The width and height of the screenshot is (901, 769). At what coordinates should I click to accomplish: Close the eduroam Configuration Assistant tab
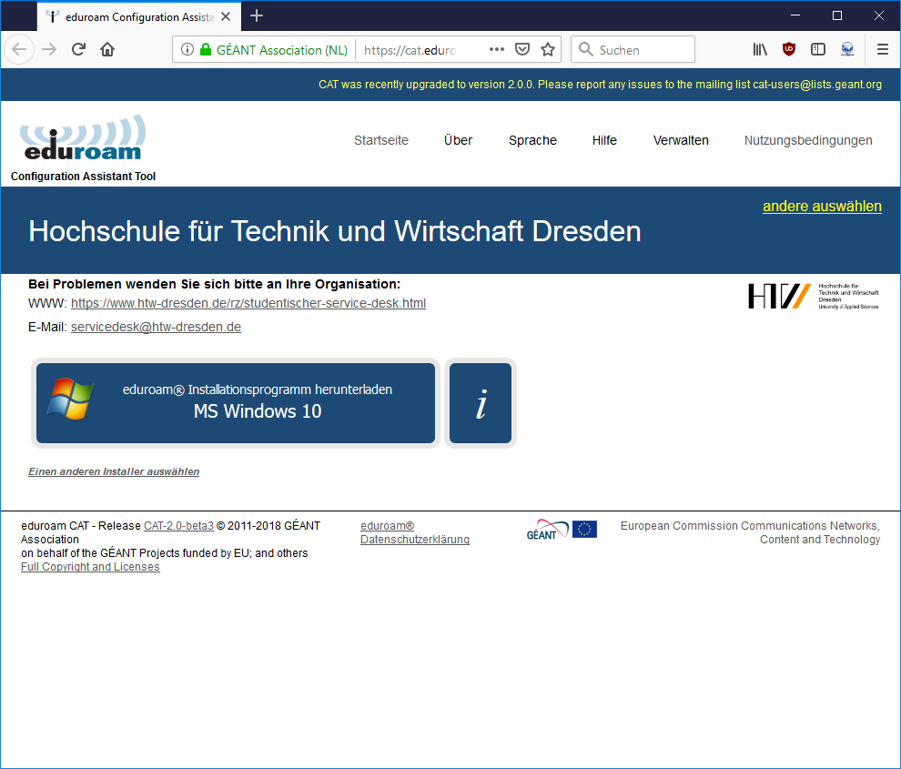point(226,16)
